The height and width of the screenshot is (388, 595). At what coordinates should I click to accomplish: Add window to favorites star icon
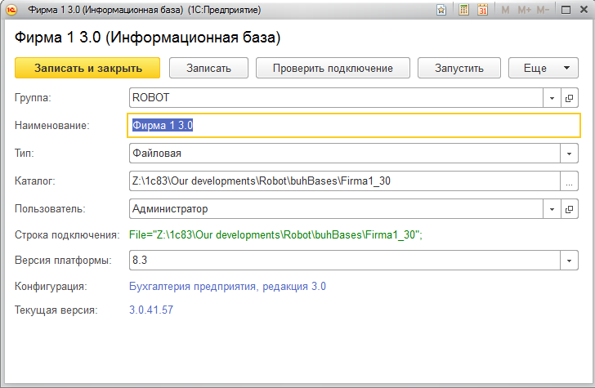click(441, 10)
